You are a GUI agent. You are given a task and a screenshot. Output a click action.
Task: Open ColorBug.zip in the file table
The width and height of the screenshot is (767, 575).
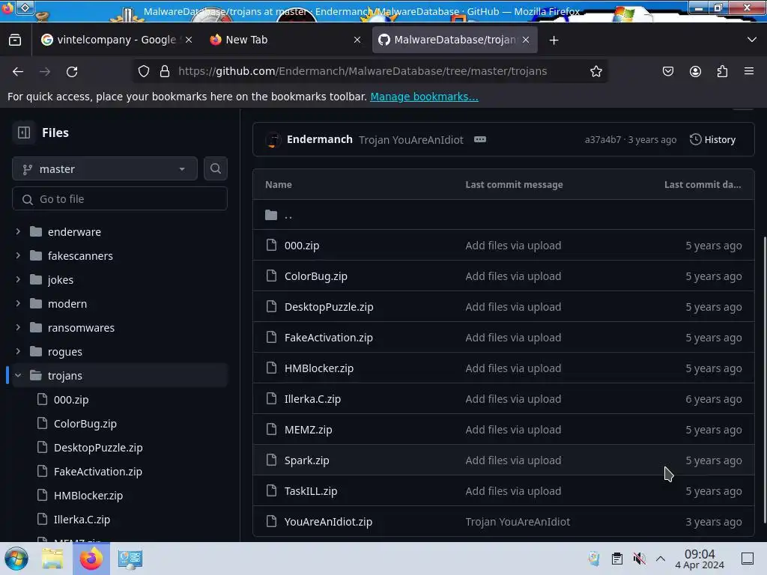tap(316, 276)
